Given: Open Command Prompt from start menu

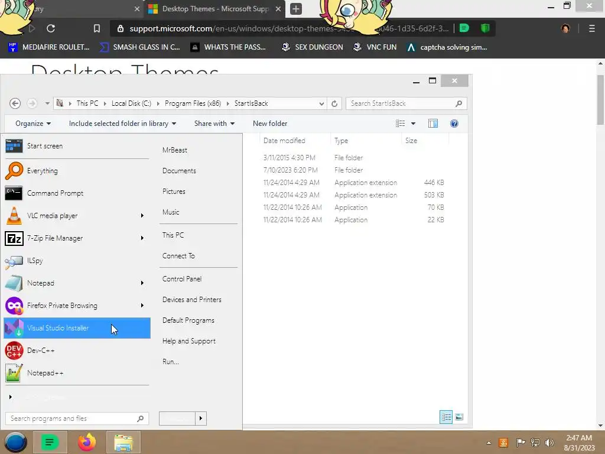Looking at the screenshot, I should (76, 193).
